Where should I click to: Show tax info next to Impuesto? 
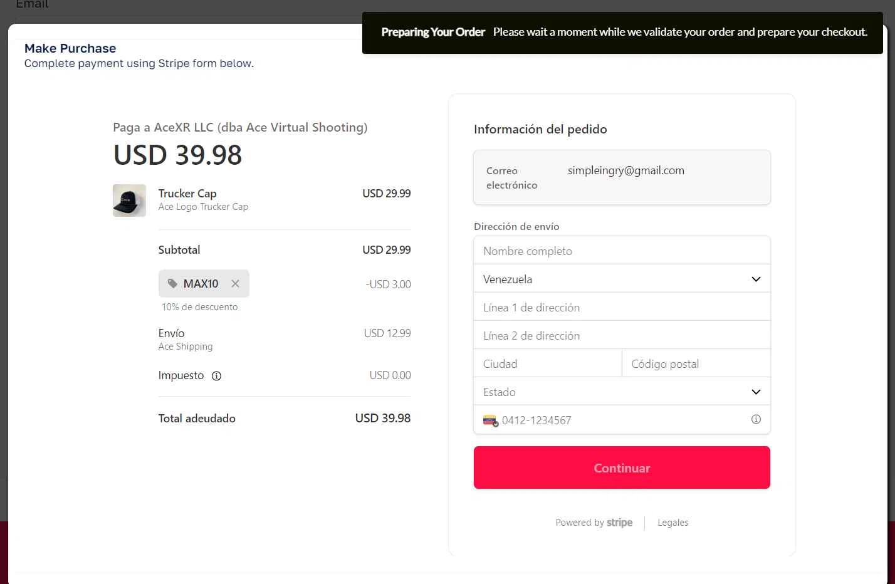(216, 376)
